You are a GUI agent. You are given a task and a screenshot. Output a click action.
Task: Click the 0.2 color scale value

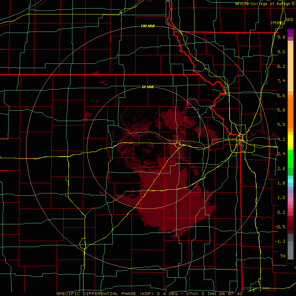281,212
